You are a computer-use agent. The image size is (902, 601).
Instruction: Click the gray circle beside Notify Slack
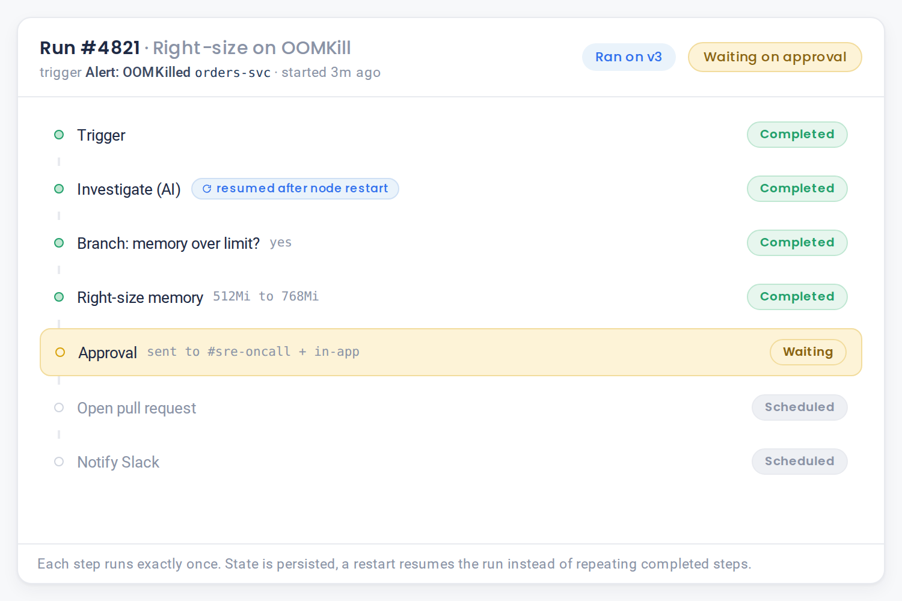pyautogui.click(x=59, y=462)
